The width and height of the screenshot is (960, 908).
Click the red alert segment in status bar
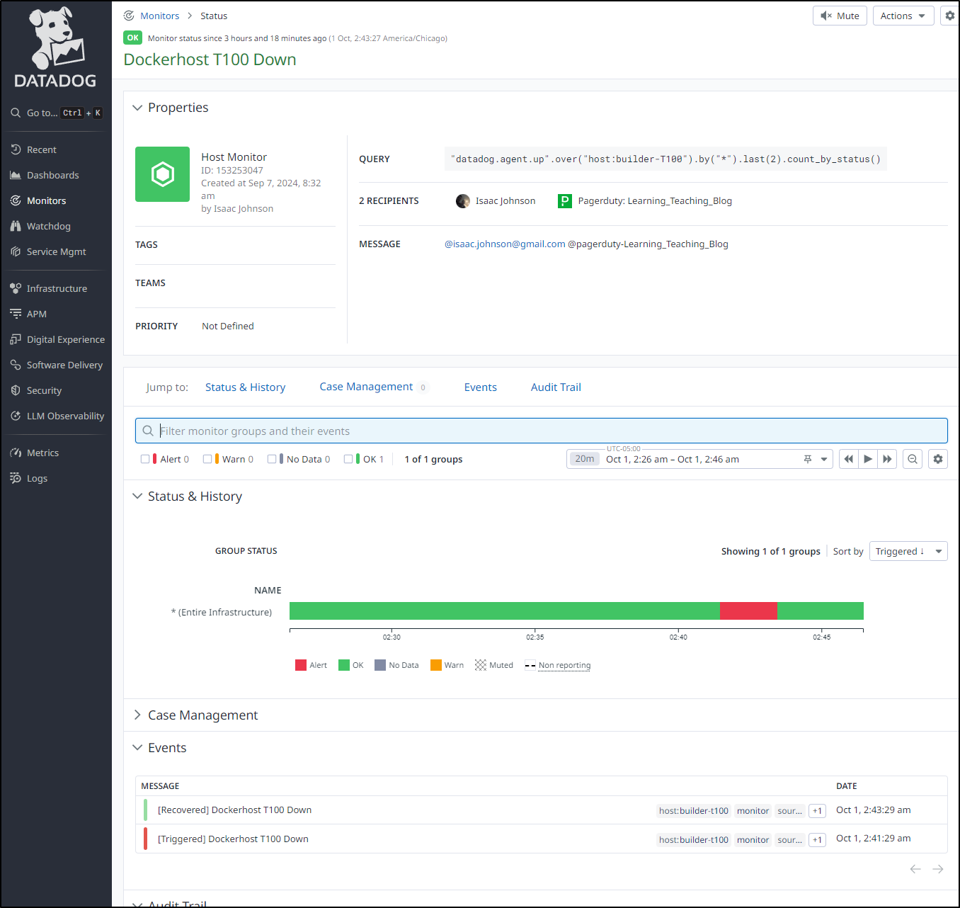pyautogui.click(x=748, y=611)
